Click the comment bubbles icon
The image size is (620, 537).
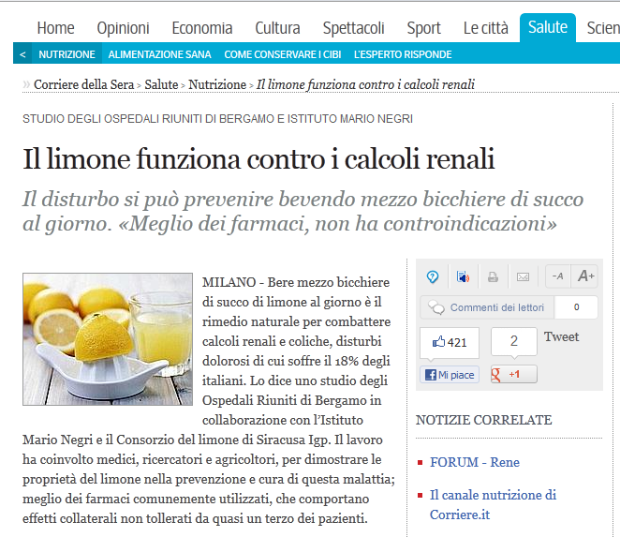pos(436,307)
